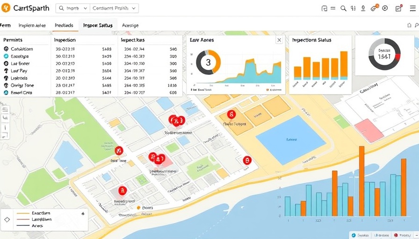The width and height of the screenshot is (419, 239).
Task: Click the donut chart showing 1547
Action: pyautogui.click(x=384, y=54)
